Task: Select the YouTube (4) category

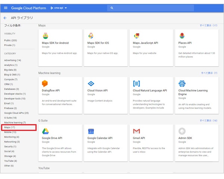Action: [10, 161]
